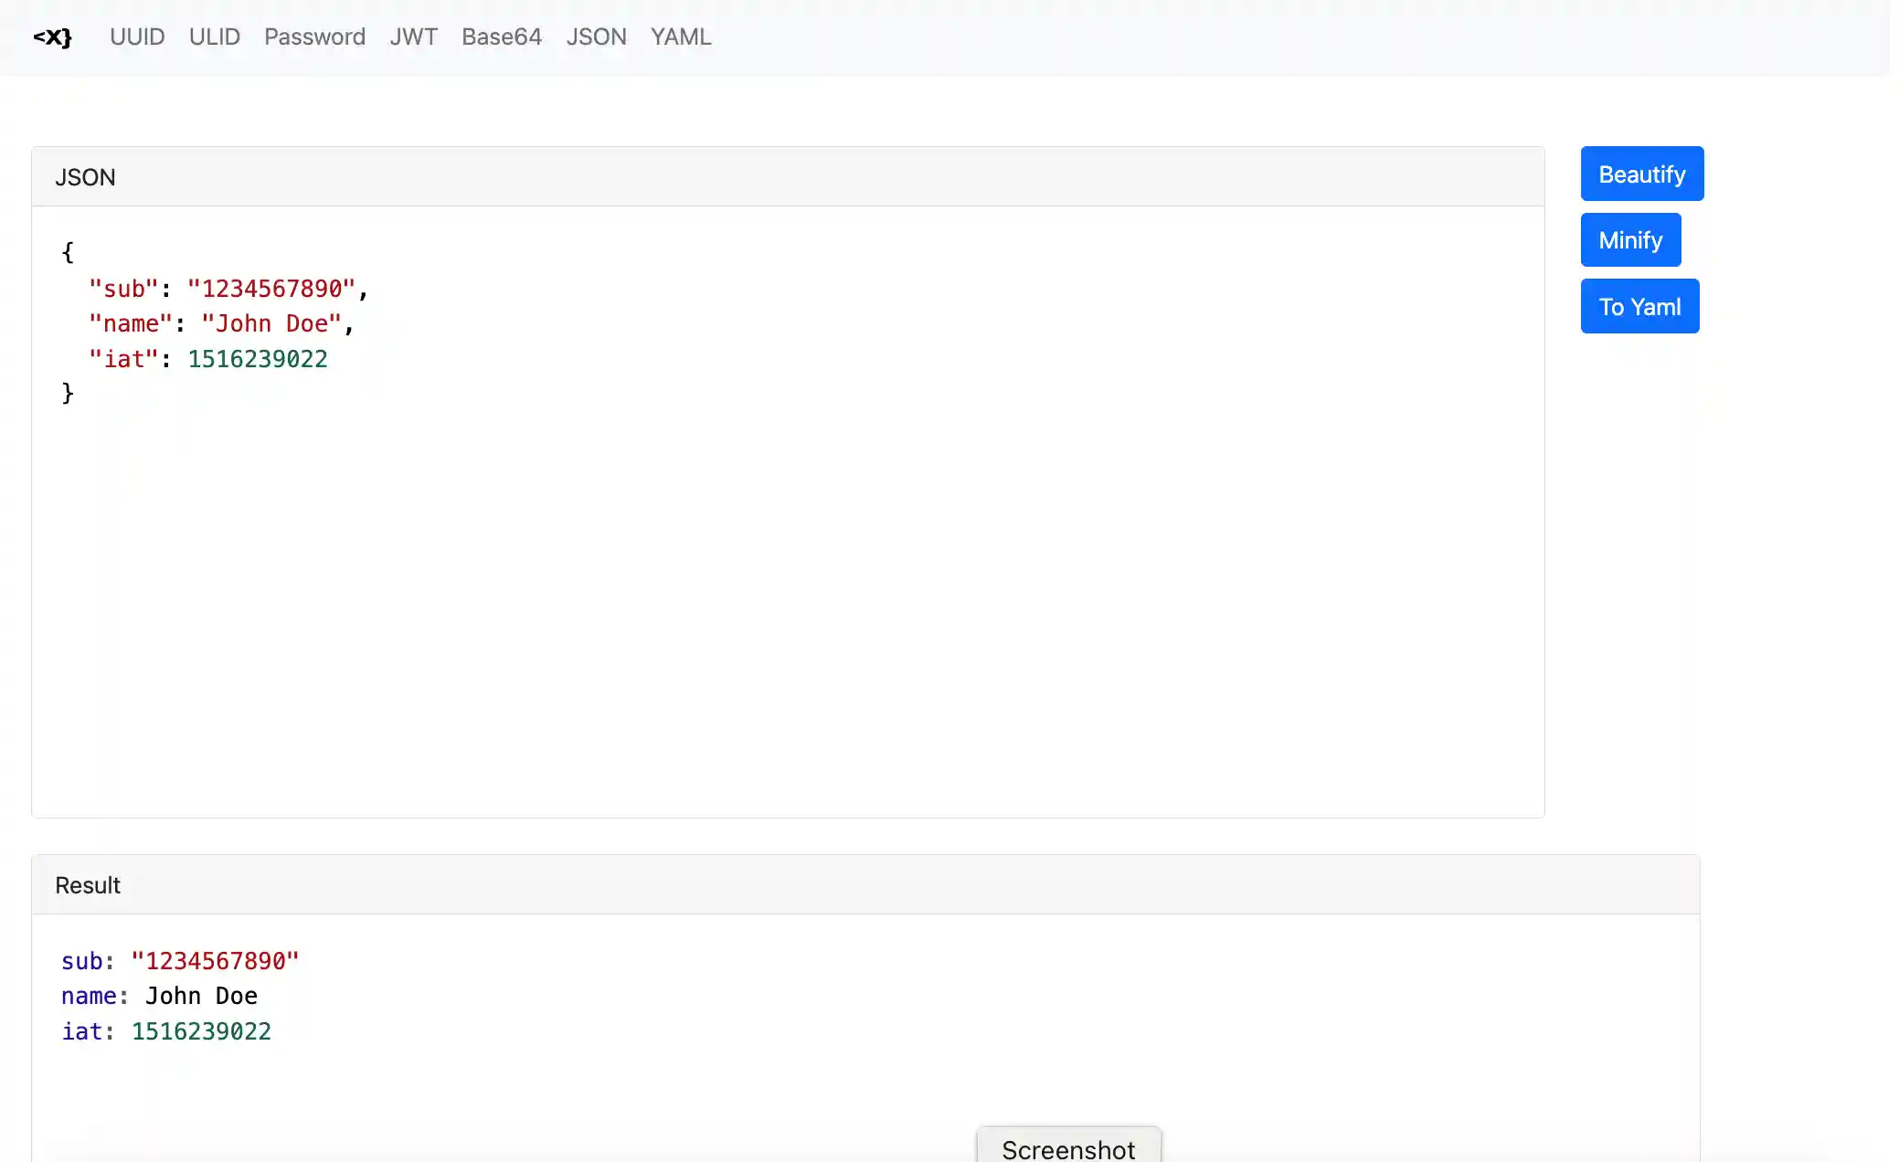Click the Screenshot button at bottom

pyautogui.click(x=1067, y=1147)
